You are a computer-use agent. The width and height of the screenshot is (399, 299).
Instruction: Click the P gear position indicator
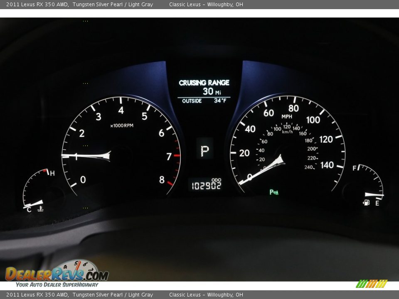(x=204, y=151)
